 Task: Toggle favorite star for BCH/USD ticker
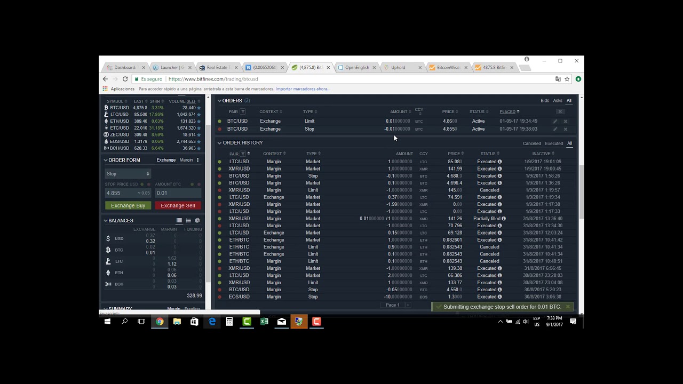point(199,148)
